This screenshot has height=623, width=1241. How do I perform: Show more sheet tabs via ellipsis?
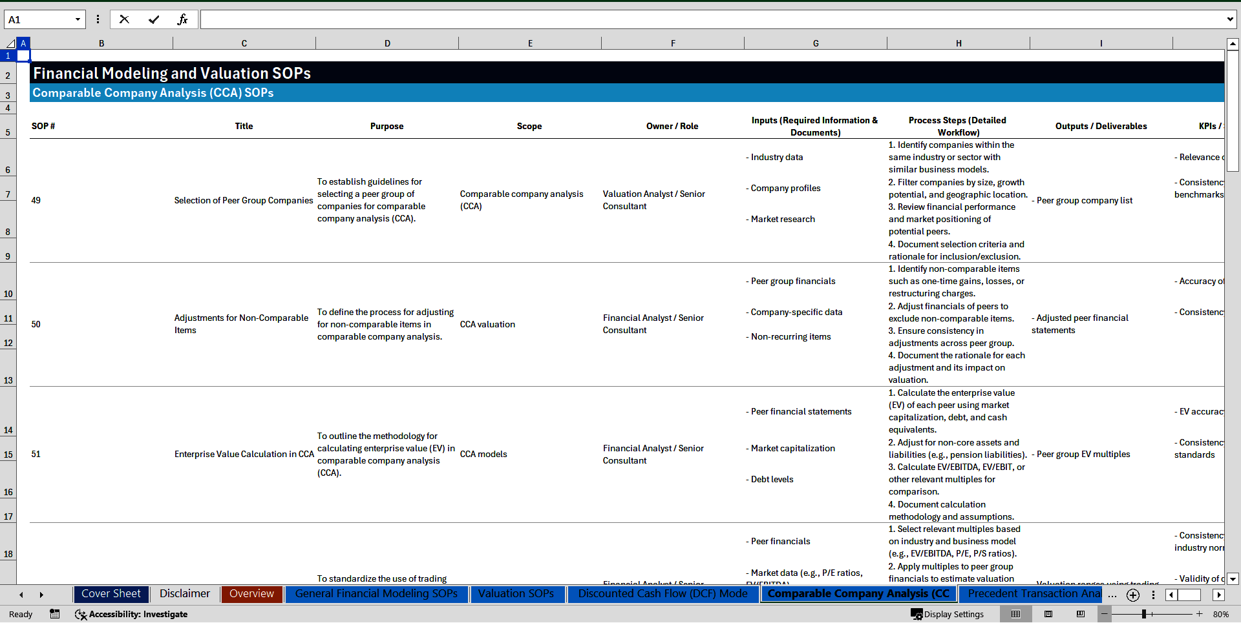(1112, 595)
